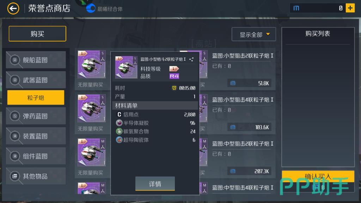Open the 装置蓝图 device blueprint category
This screenshot has height=203, width=361.
pos(36,136)
